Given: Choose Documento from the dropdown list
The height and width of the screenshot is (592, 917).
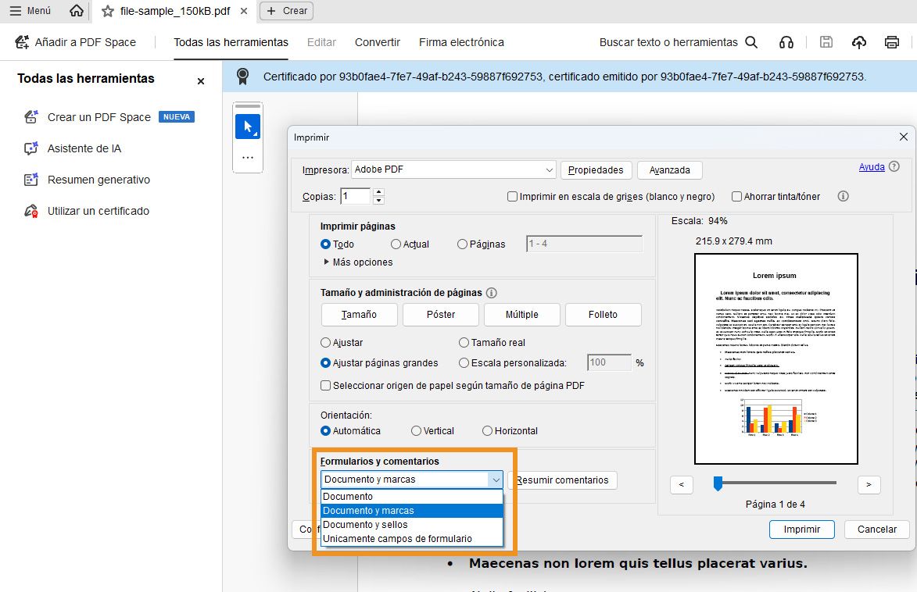Looking at the screenshot, I should coord(412,496).
